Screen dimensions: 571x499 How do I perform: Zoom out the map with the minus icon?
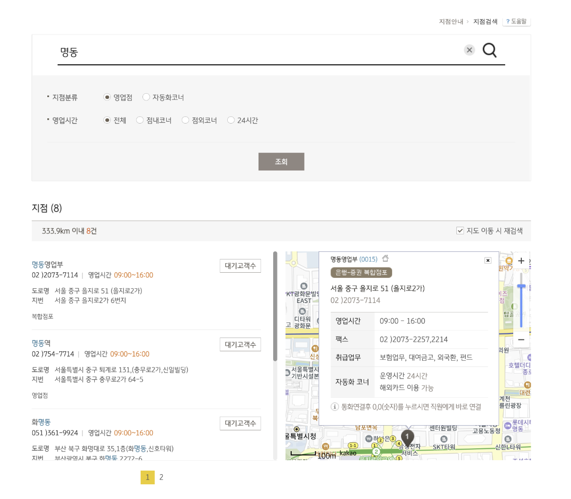coord(521,339)
